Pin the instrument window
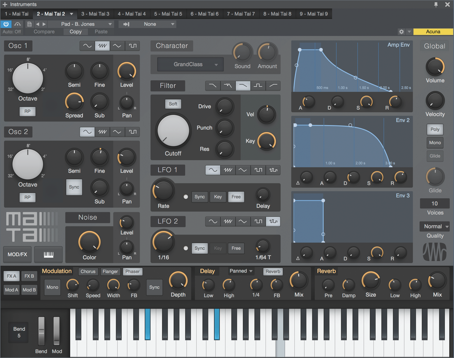Screen dimensions: 454x358 click(x=436, y=4)
